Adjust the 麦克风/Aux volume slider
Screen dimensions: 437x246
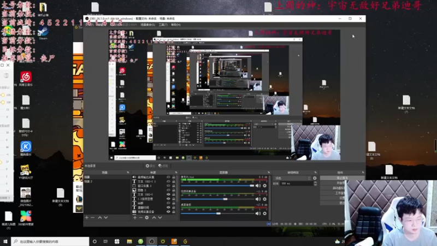(217, 186)
